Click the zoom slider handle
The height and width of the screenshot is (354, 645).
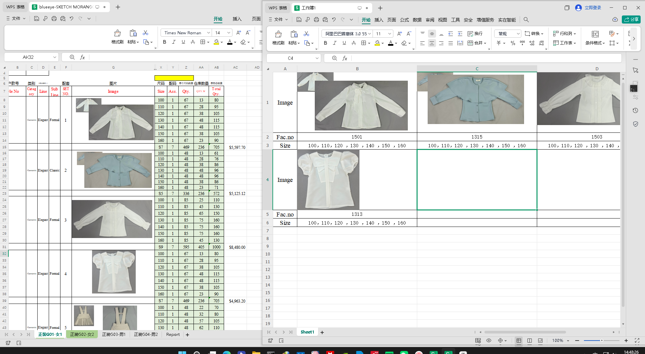tap(602, 341)
